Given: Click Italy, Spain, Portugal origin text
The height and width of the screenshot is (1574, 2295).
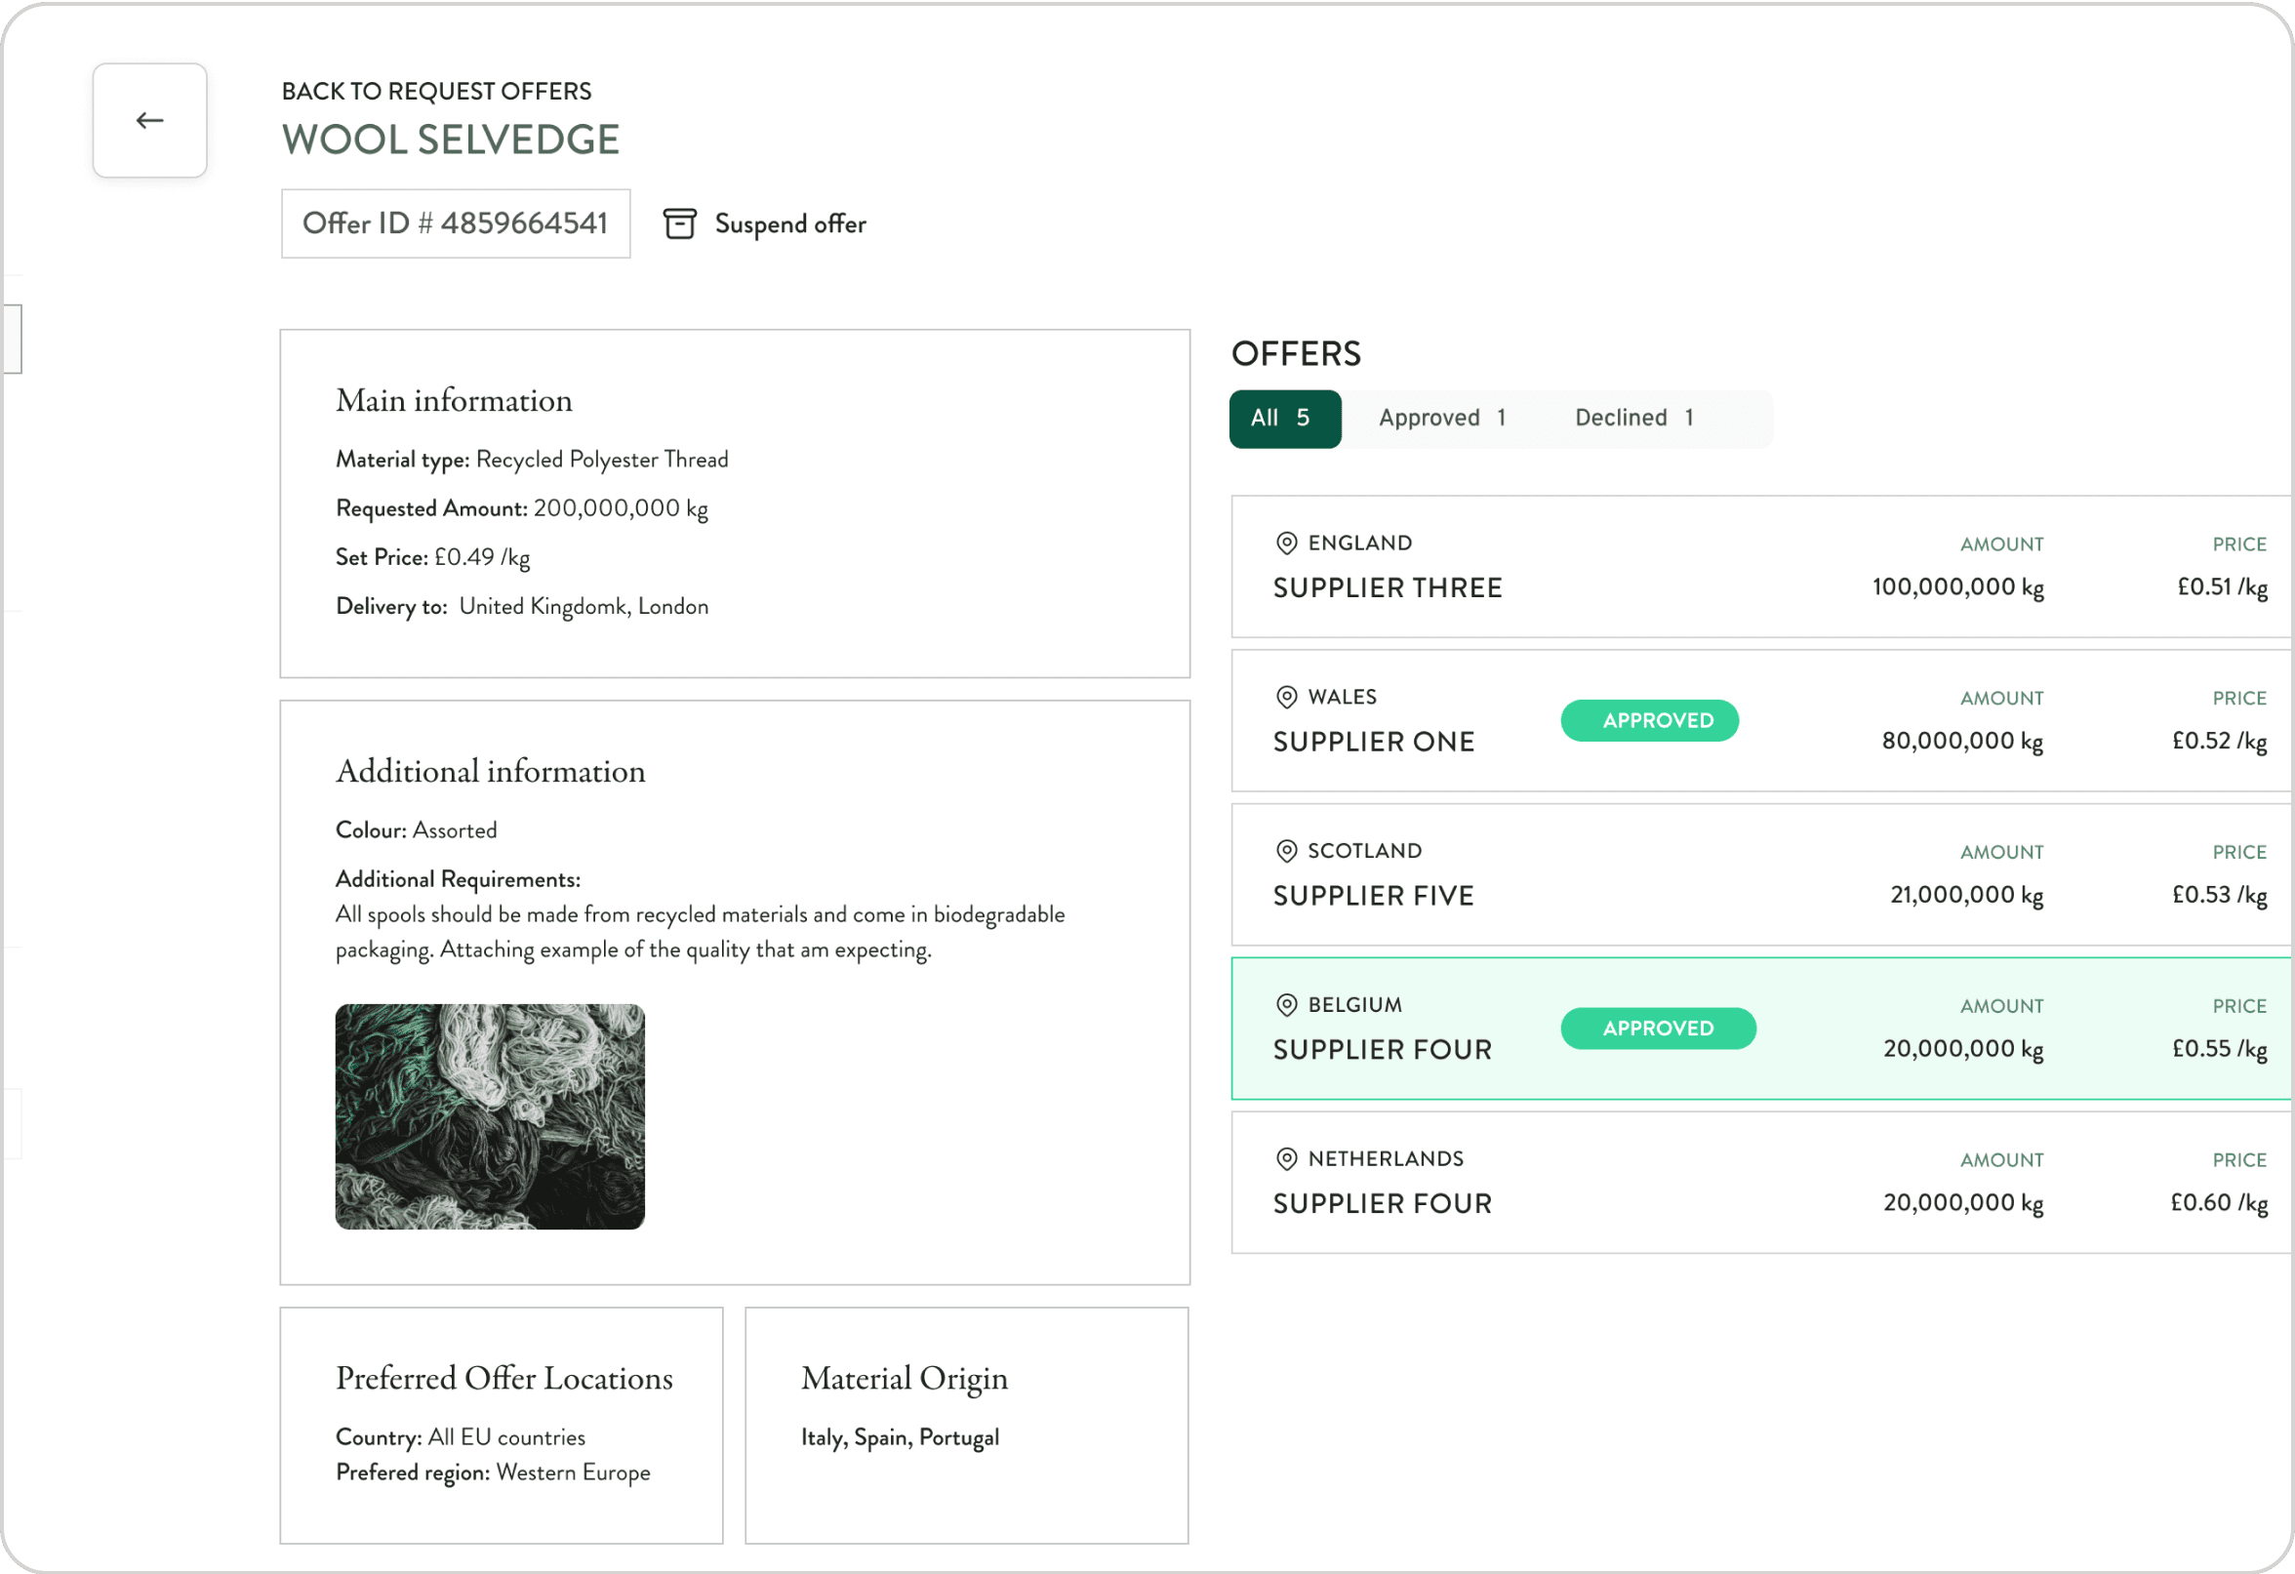Looking at the screenshot, I should click(x=901, y=1438).
